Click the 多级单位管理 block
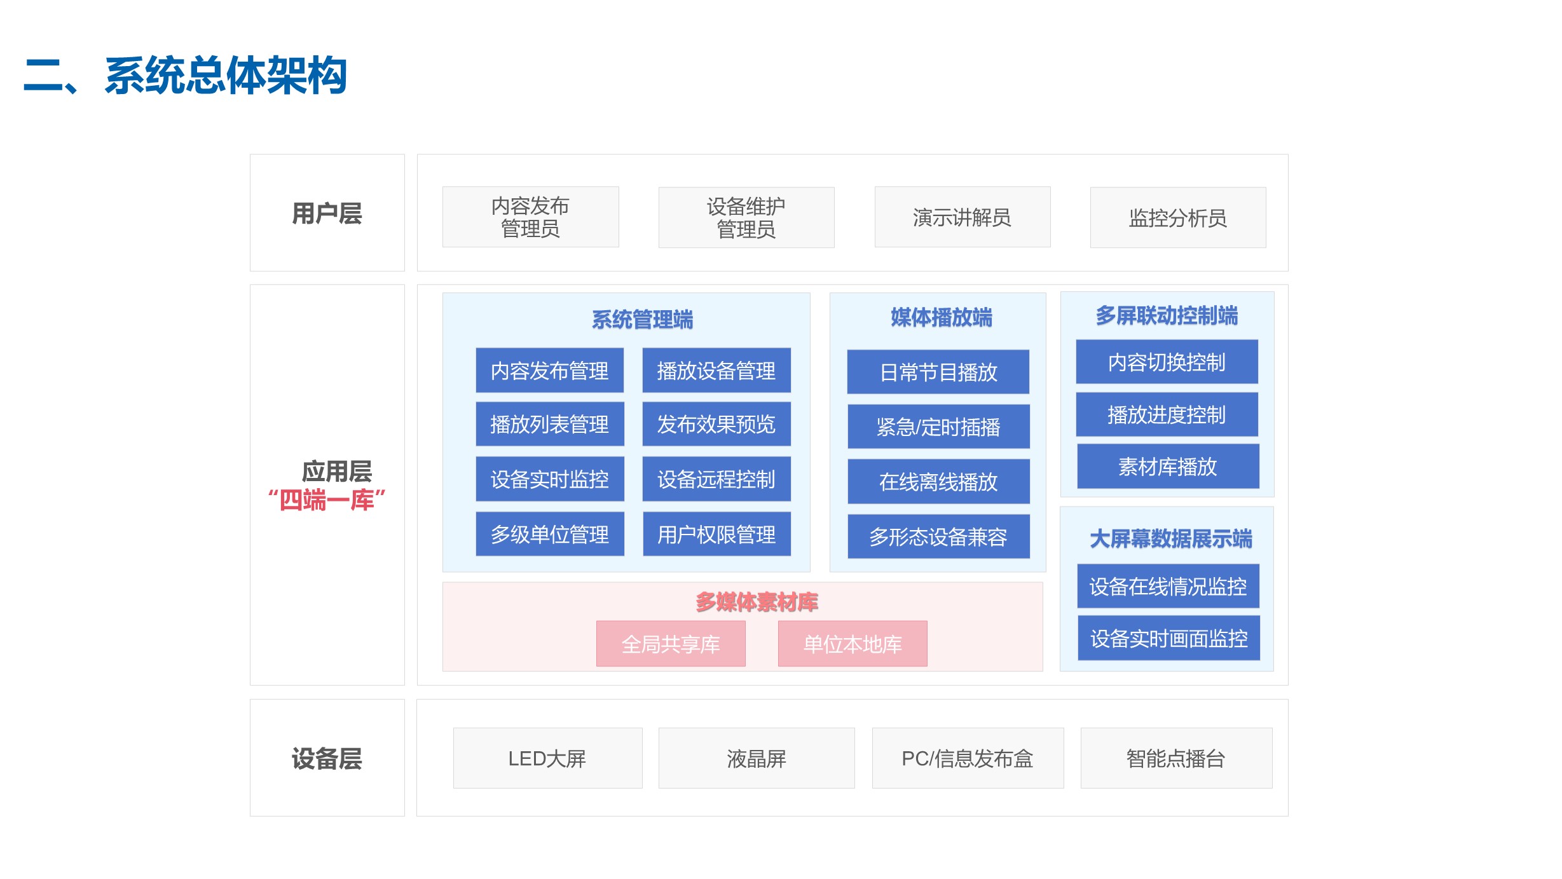 [549, 534]
